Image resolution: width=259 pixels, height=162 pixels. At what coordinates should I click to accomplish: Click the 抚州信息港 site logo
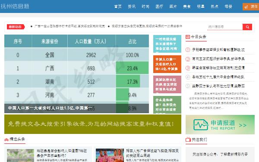click(x=15, y=6)
